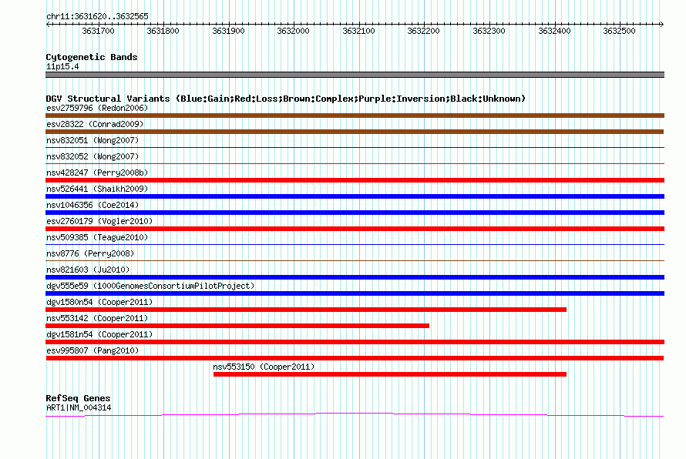Click the blue gain bar under nsv1046356
The height and width of the screenshot is (459, 686).
tap(355, 213)
